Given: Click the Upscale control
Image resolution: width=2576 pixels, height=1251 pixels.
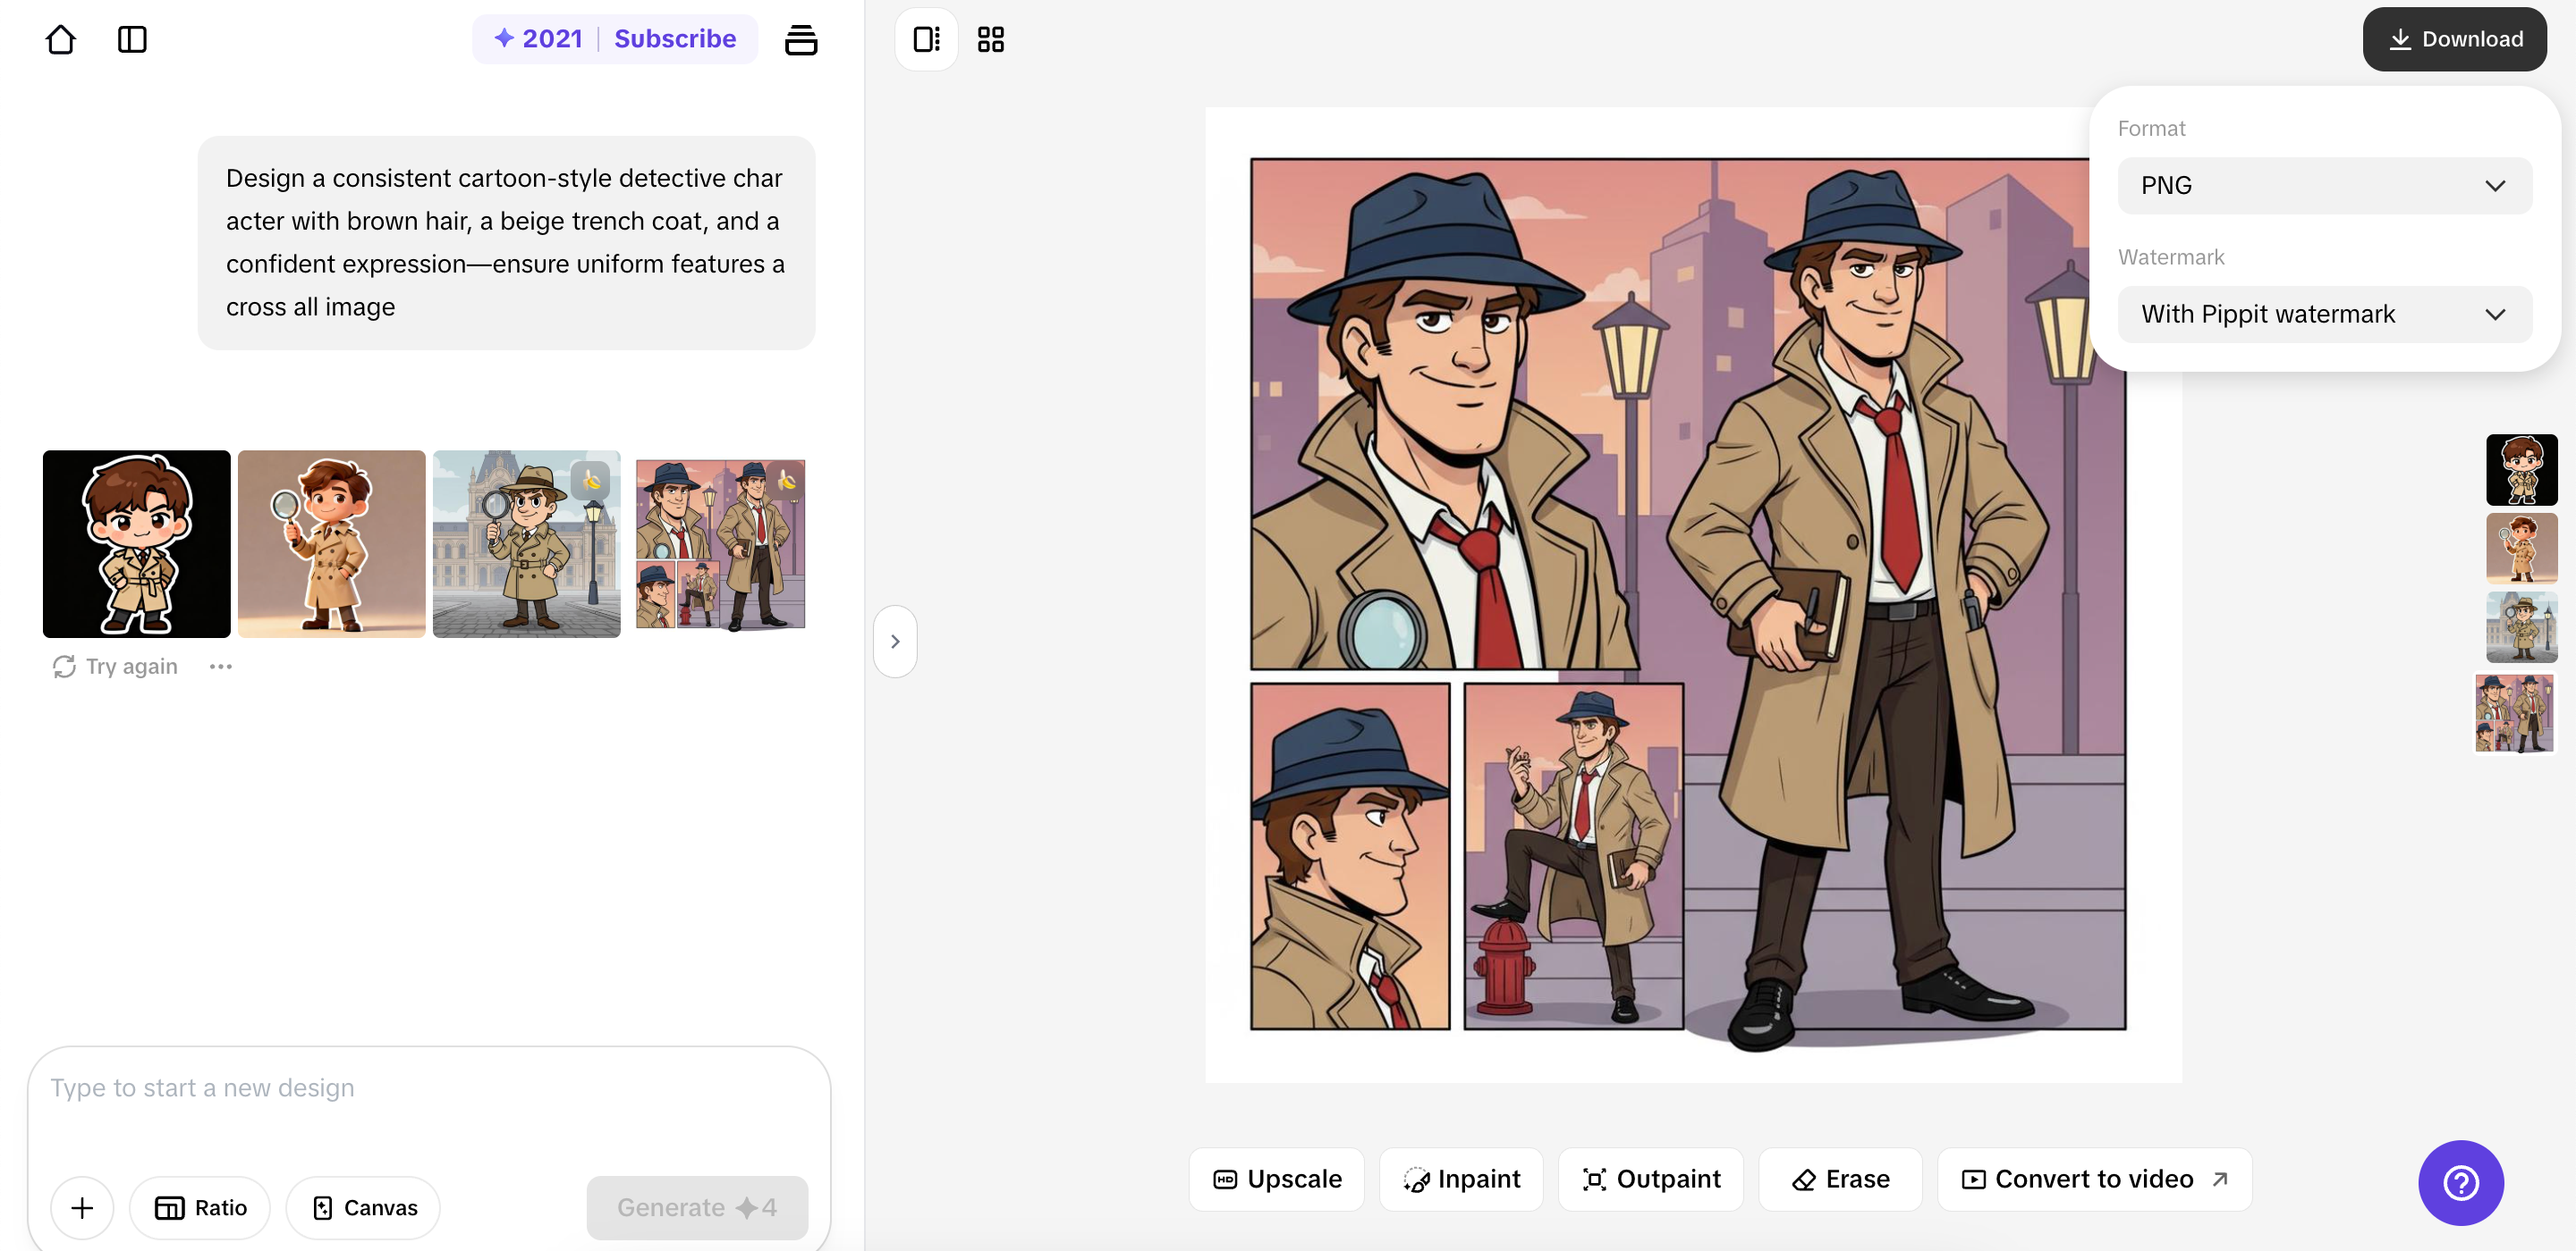Looking at the screenshot, I should click(x=1276, y=1179).
